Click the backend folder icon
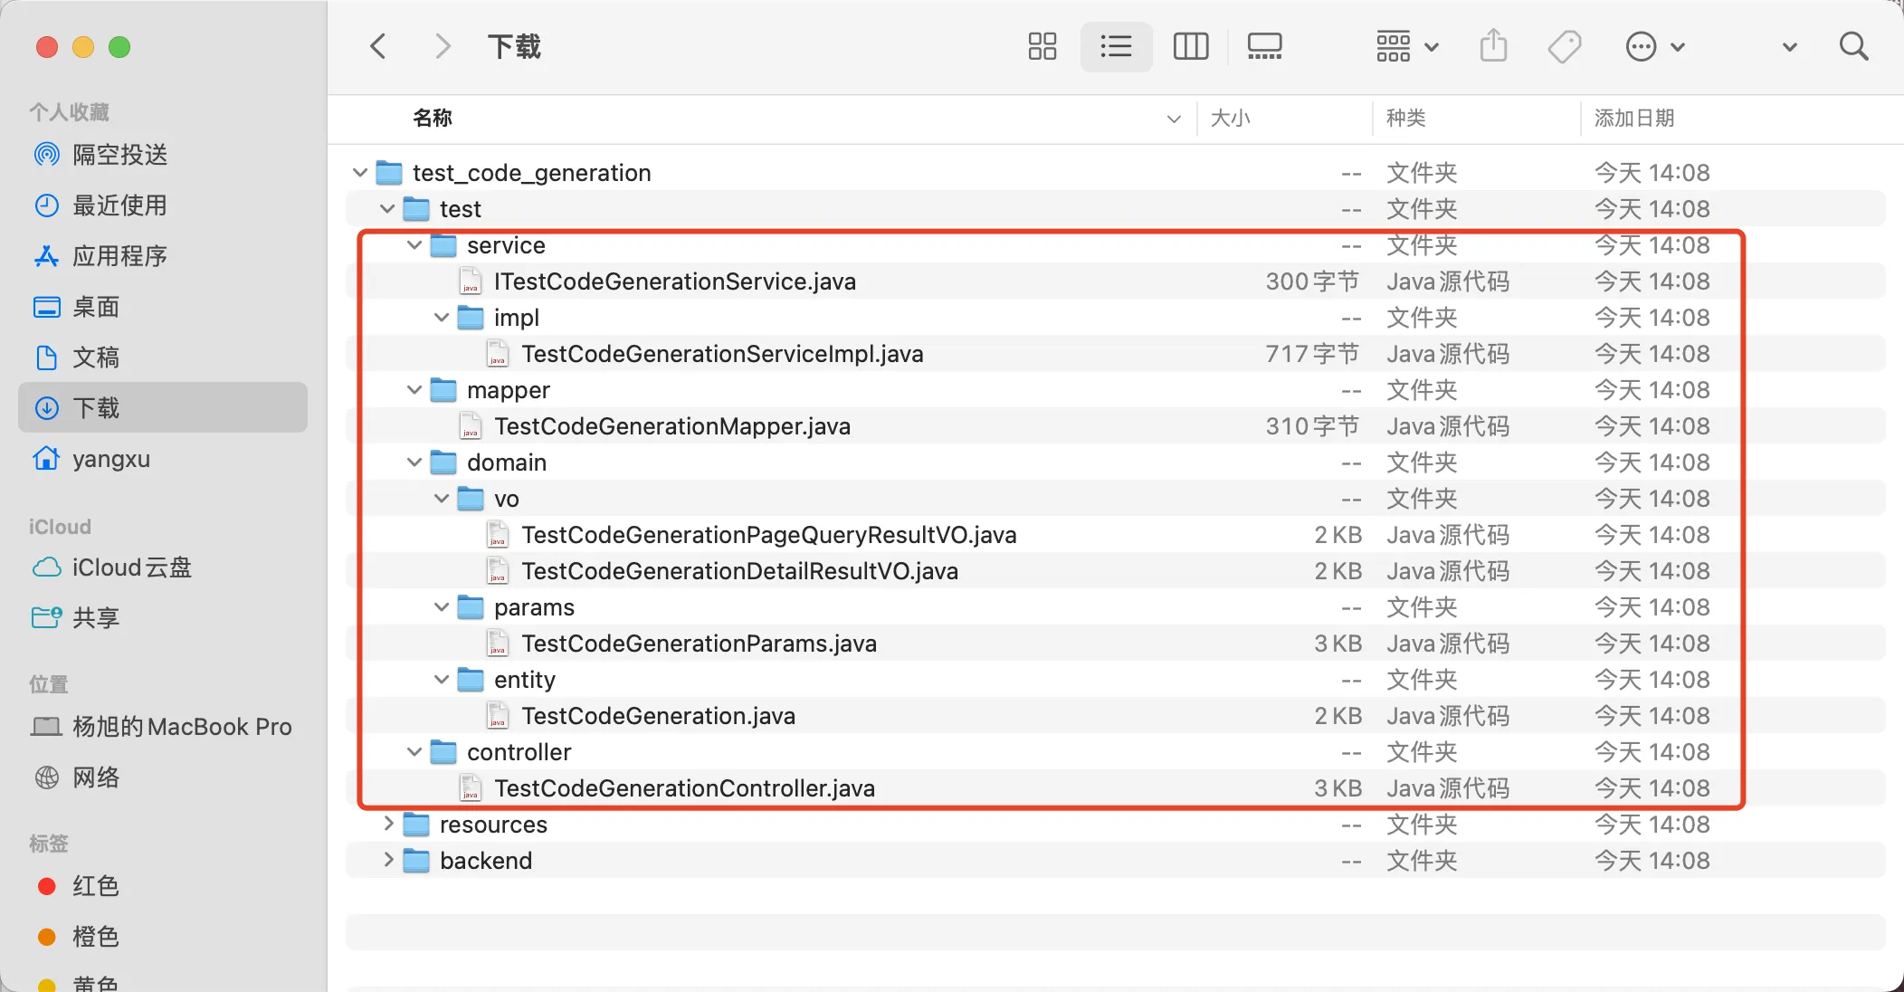Screen dimensions: 1904x992 (416, 860)
